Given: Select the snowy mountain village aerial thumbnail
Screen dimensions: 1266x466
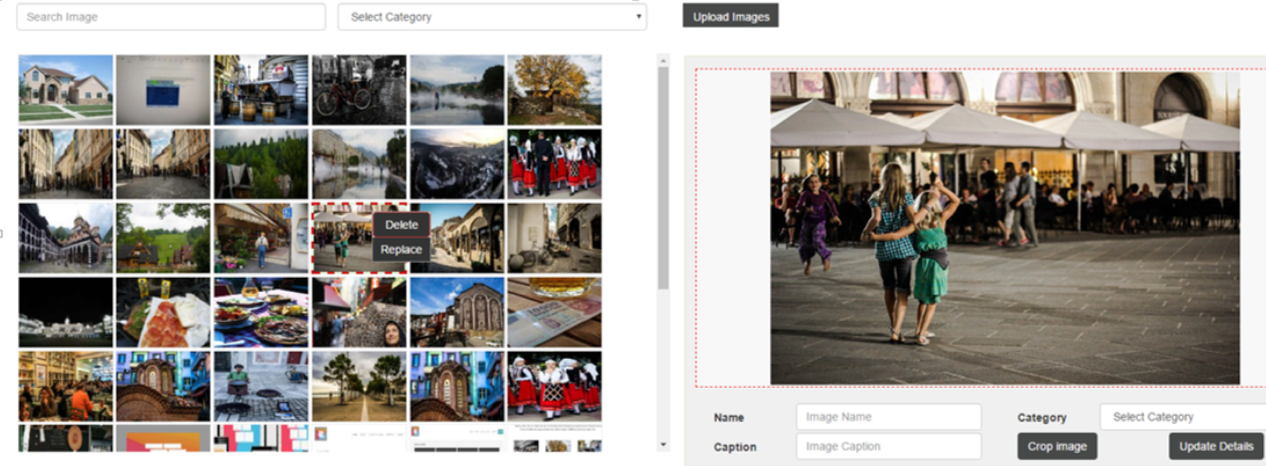Looking at the screenshot, I should [x=457, y=164].
